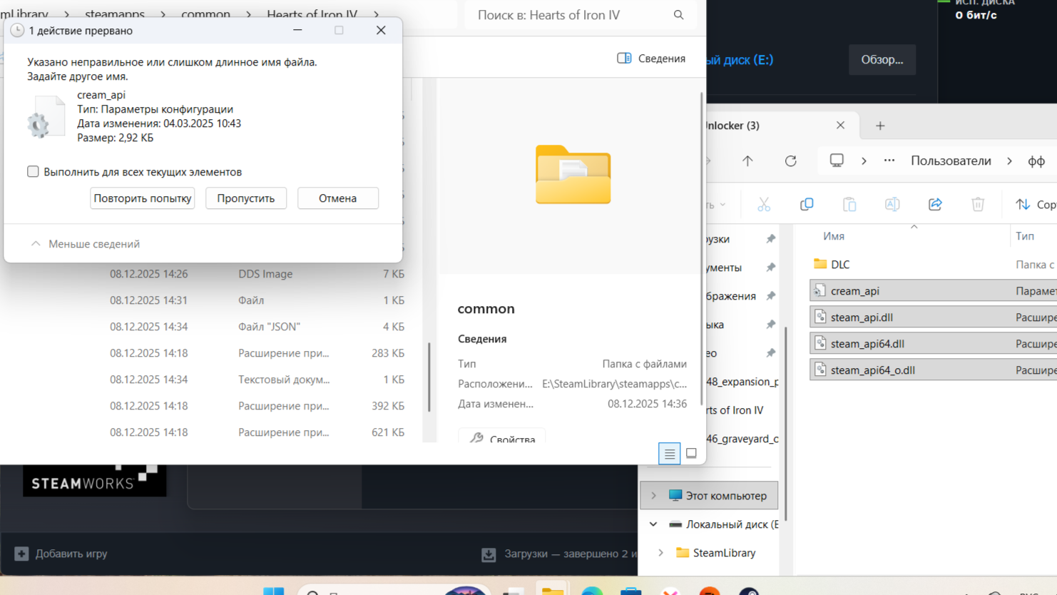Cancel the file operation with 'Отмена'
This screenshot has height=595, width=1057.
coord(338,198)
